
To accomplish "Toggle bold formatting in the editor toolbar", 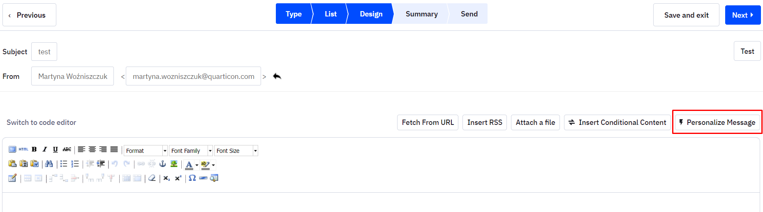I will click(x=34, y=150).
